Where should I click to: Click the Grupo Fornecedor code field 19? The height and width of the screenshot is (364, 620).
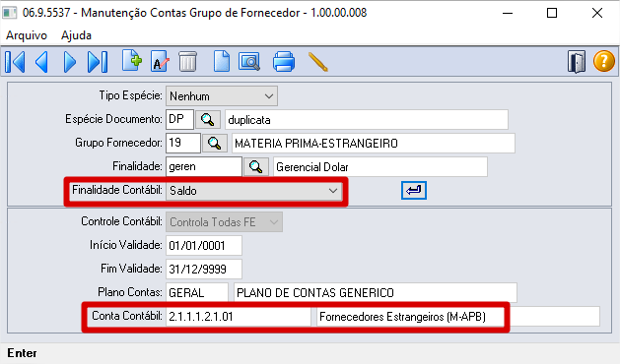click(x=183, y=143)
